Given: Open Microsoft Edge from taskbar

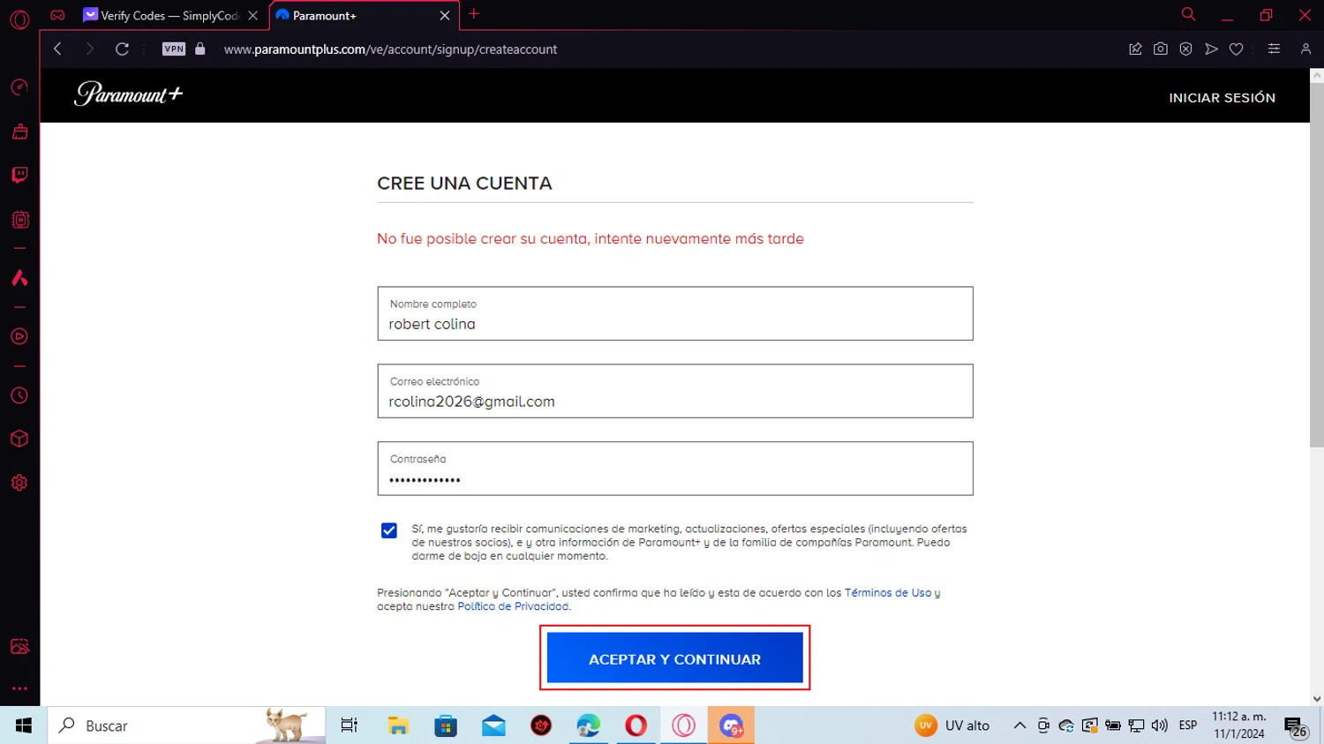Looking at the screenshot, I should pos(589,725).
